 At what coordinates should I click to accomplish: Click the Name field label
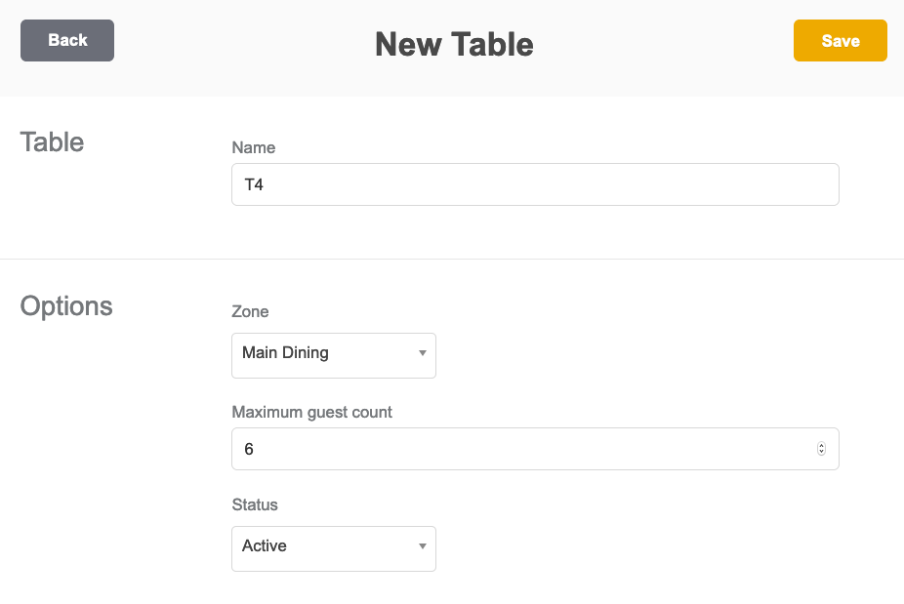253,147
